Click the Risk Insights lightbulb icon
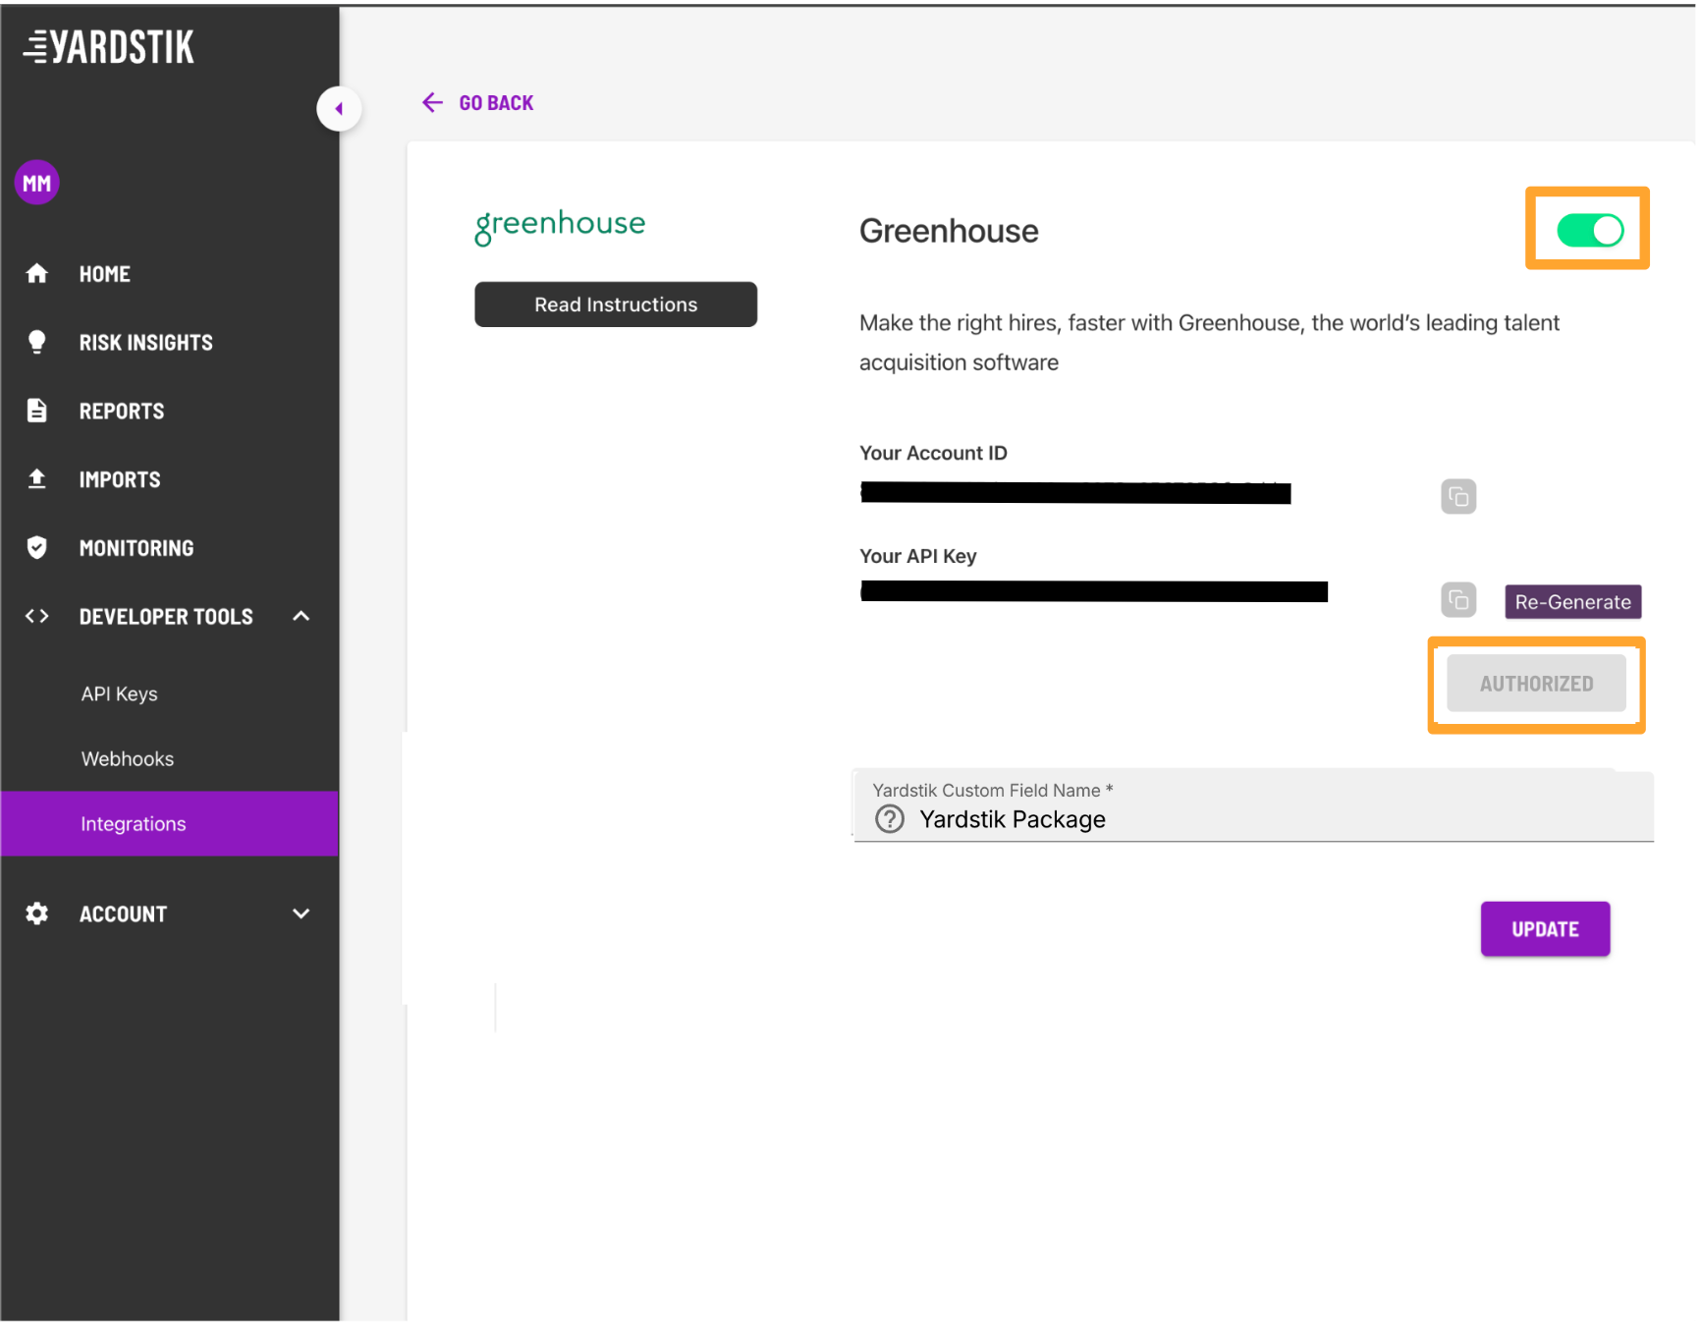This screenshot has height=1328, width=1701. tap(37, 342)
